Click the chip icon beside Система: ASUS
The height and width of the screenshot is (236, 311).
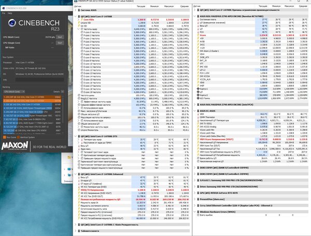click(79, 10)
